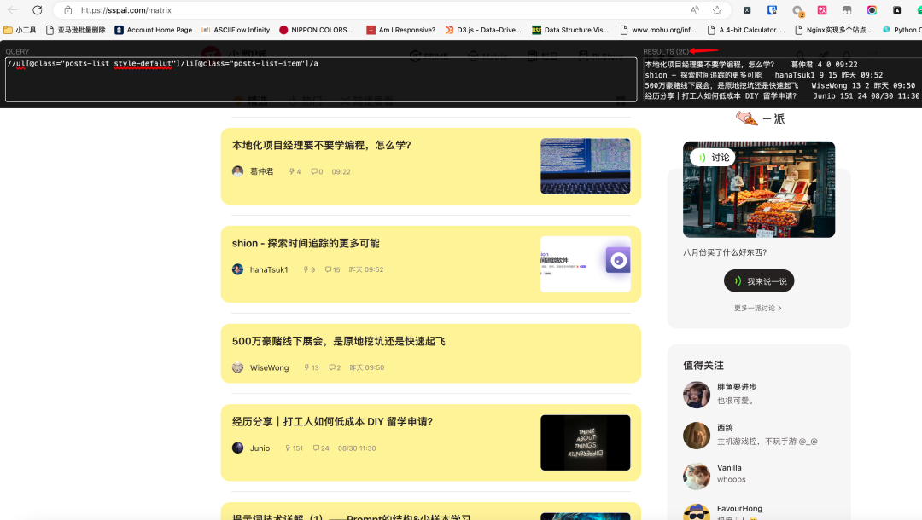
Task: Open the ASCIIFlow Infinity bookmark
Action: (236, 30)
